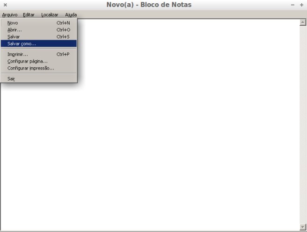Click inside the empty text editing area
The width and height of the screenshot is (307, 232).
click(x=187, y=140)
